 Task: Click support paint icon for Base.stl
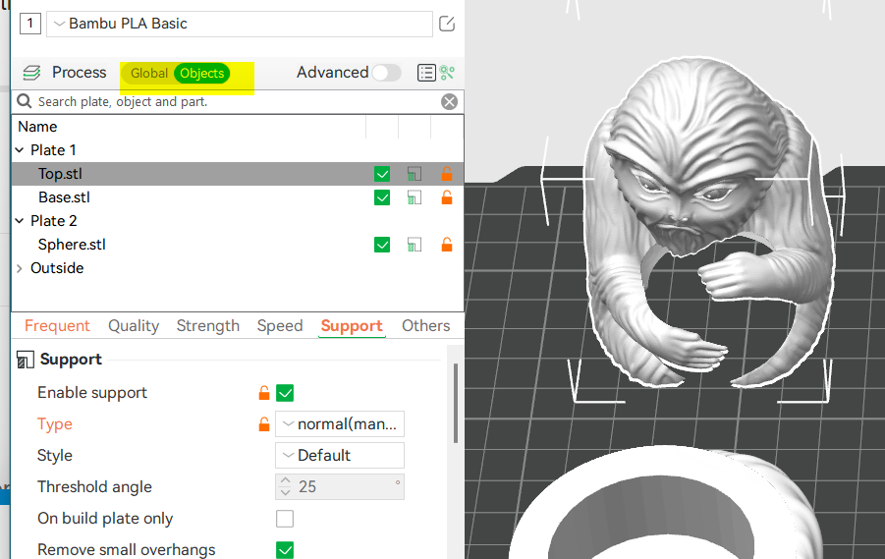[x=415, y=197]
